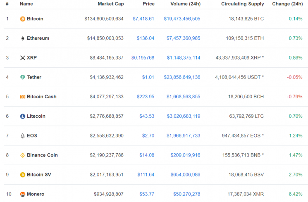Sort by the Circulating Supply column header
Image resolution: width=308 pixels, height=202 pixels.
pos(243,4)
